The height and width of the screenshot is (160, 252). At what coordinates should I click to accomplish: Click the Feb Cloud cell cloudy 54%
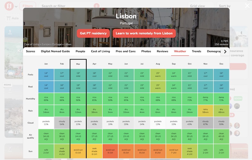(x=62, y=123)
